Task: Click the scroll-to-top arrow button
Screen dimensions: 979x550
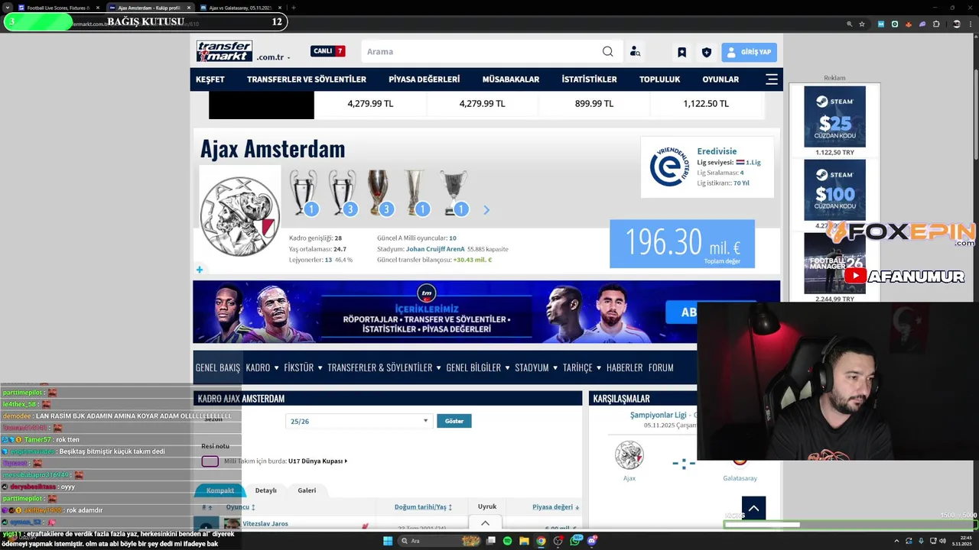Action: pos(753,508)
